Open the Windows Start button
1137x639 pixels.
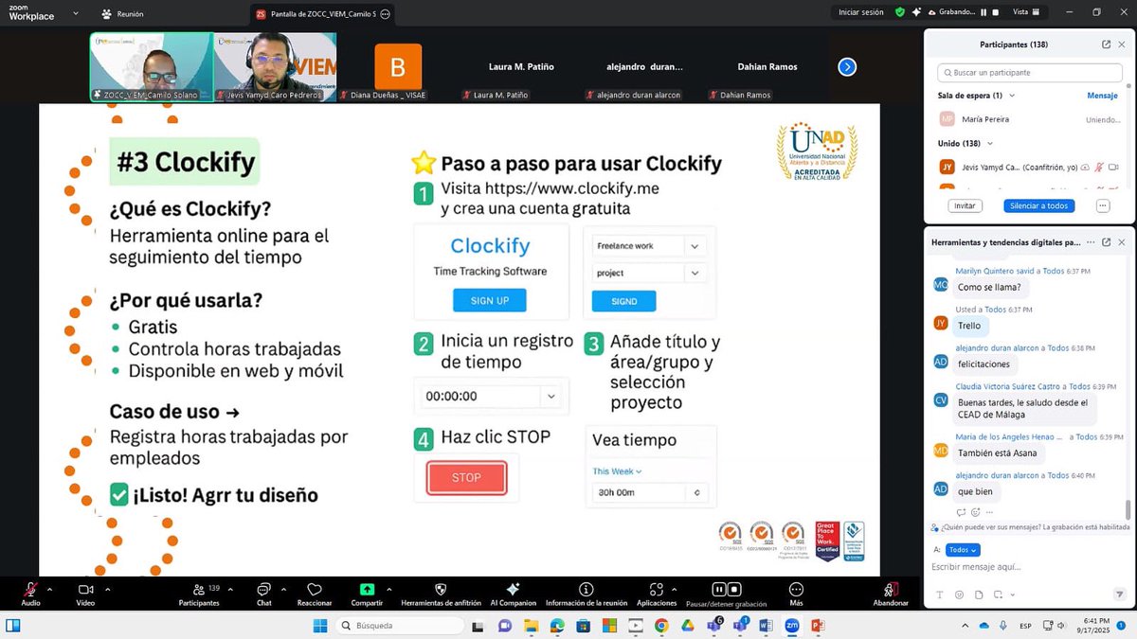[319, 625]
